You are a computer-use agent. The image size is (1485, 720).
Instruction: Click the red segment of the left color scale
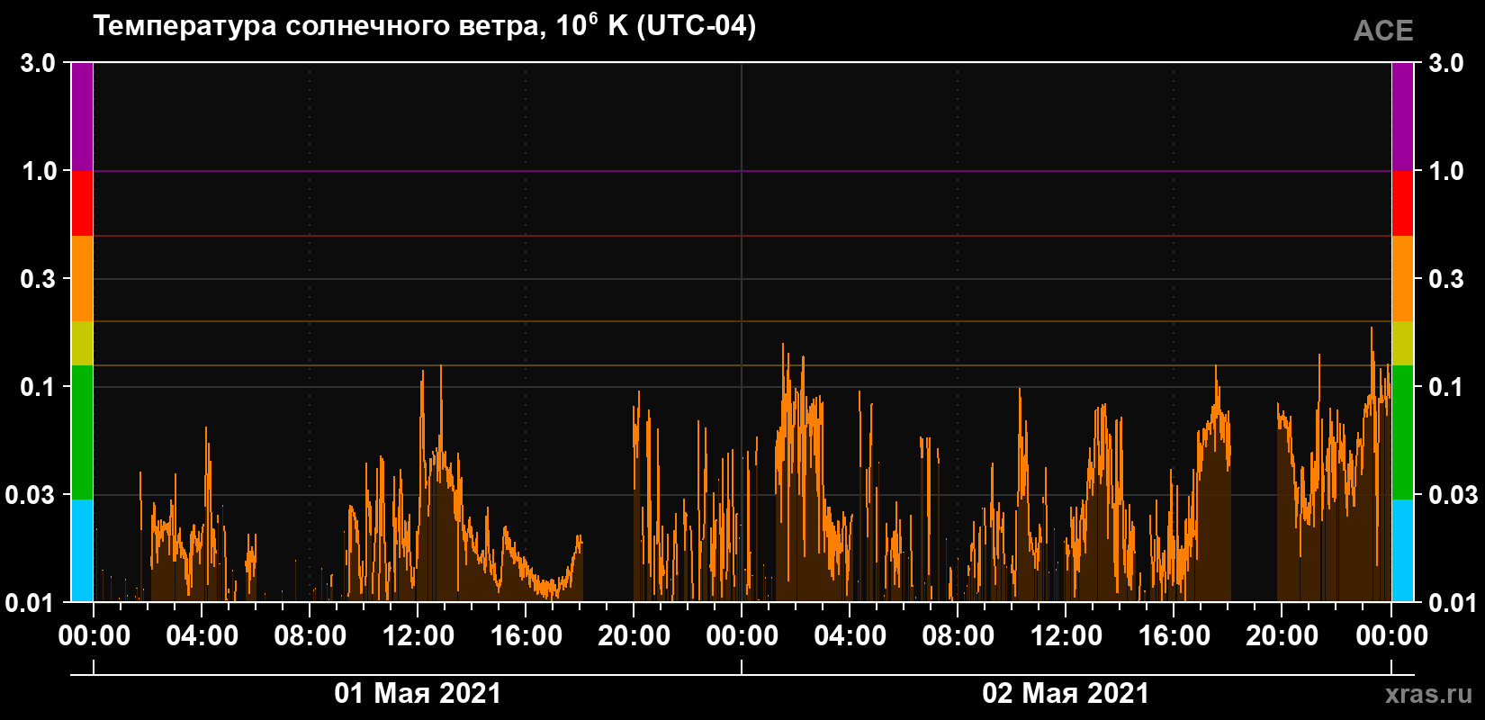coord(82,203)
